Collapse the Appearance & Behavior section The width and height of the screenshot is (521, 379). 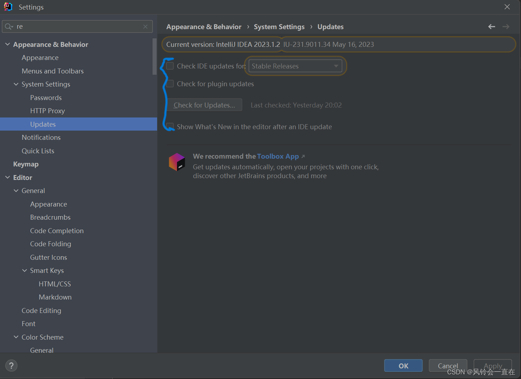tap(7, 44)
